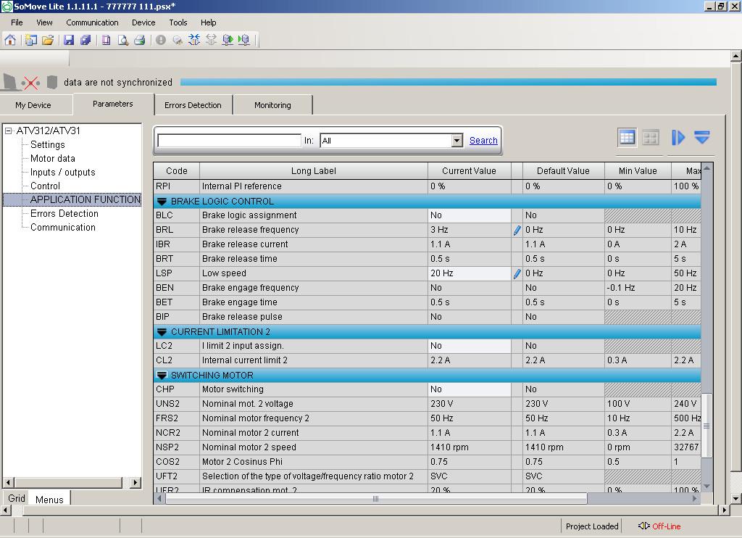This screenshot has height=538, width=742.
Task: Switch to the grey grid tile view icon
Action: pyautogui.click(x=651, y=138)
